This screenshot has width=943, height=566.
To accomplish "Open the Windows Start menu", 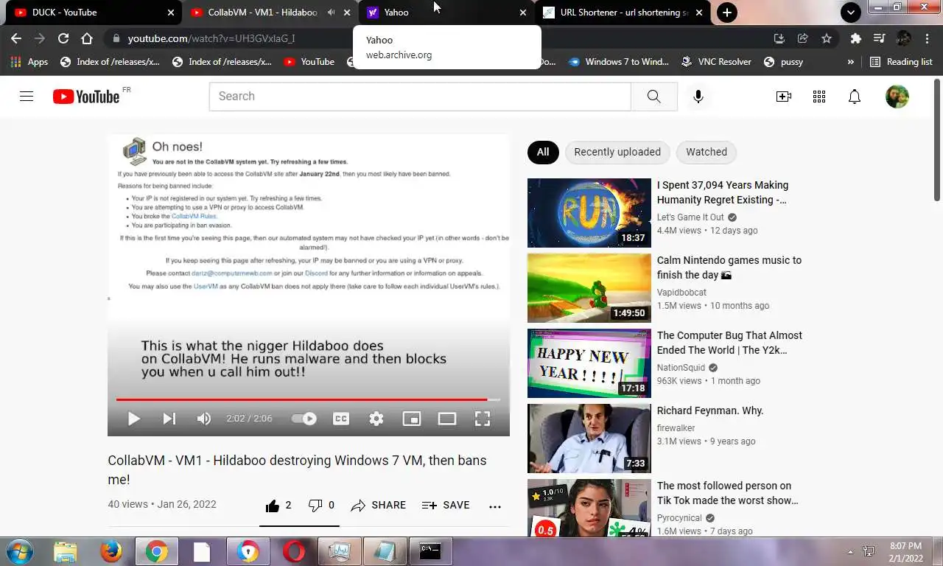I will pos(20,551).
